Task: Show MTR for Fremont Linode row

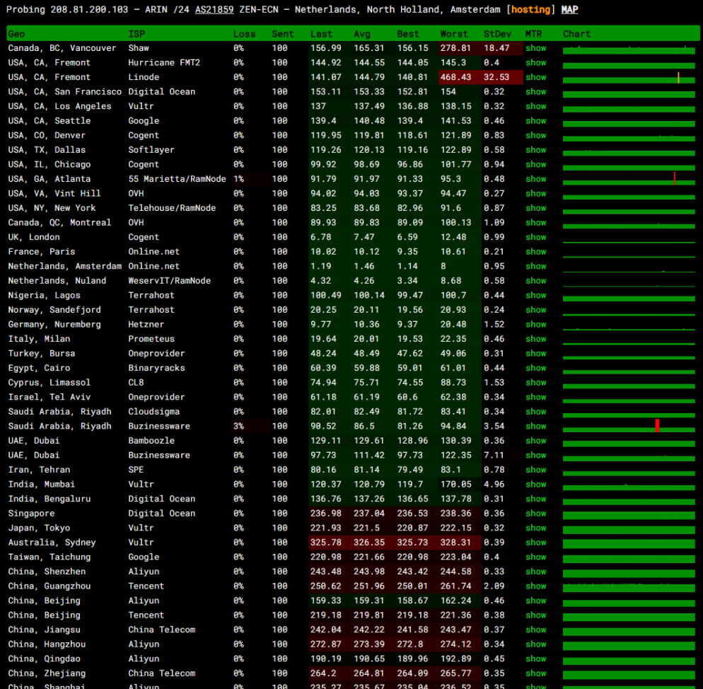Action: pos(536,77)
